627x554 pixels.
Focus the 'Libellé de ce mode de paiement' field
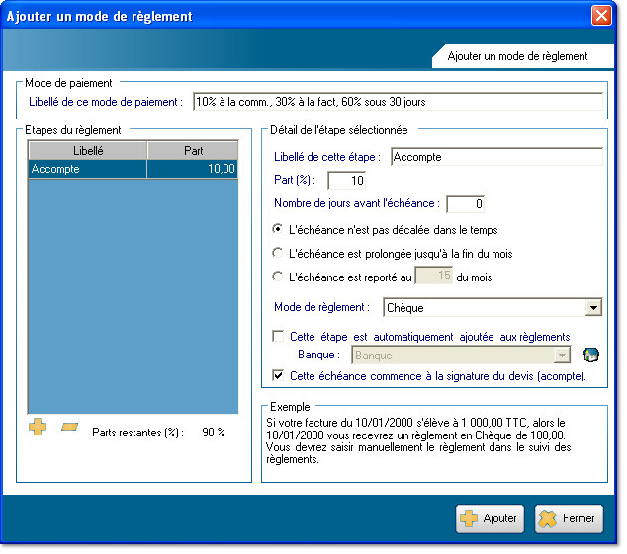[x=399, y=102]
